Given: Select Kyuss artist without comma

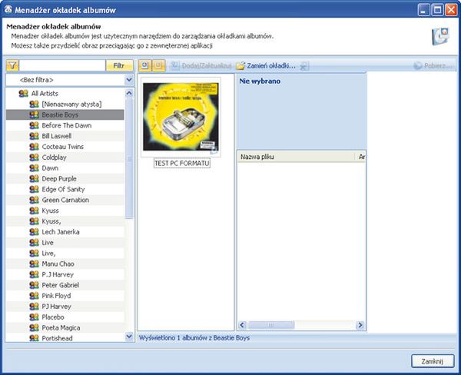Looking at the screenshot, I should pos(50,211).
